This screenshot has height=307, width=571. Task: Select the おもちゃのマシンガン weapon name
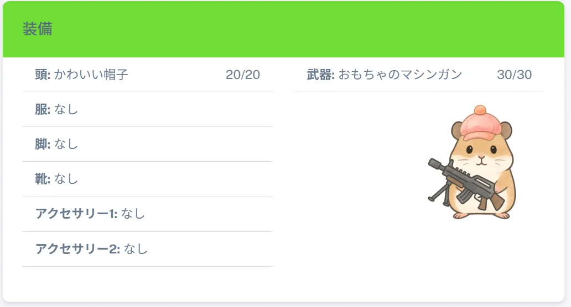tap(400, 75)
